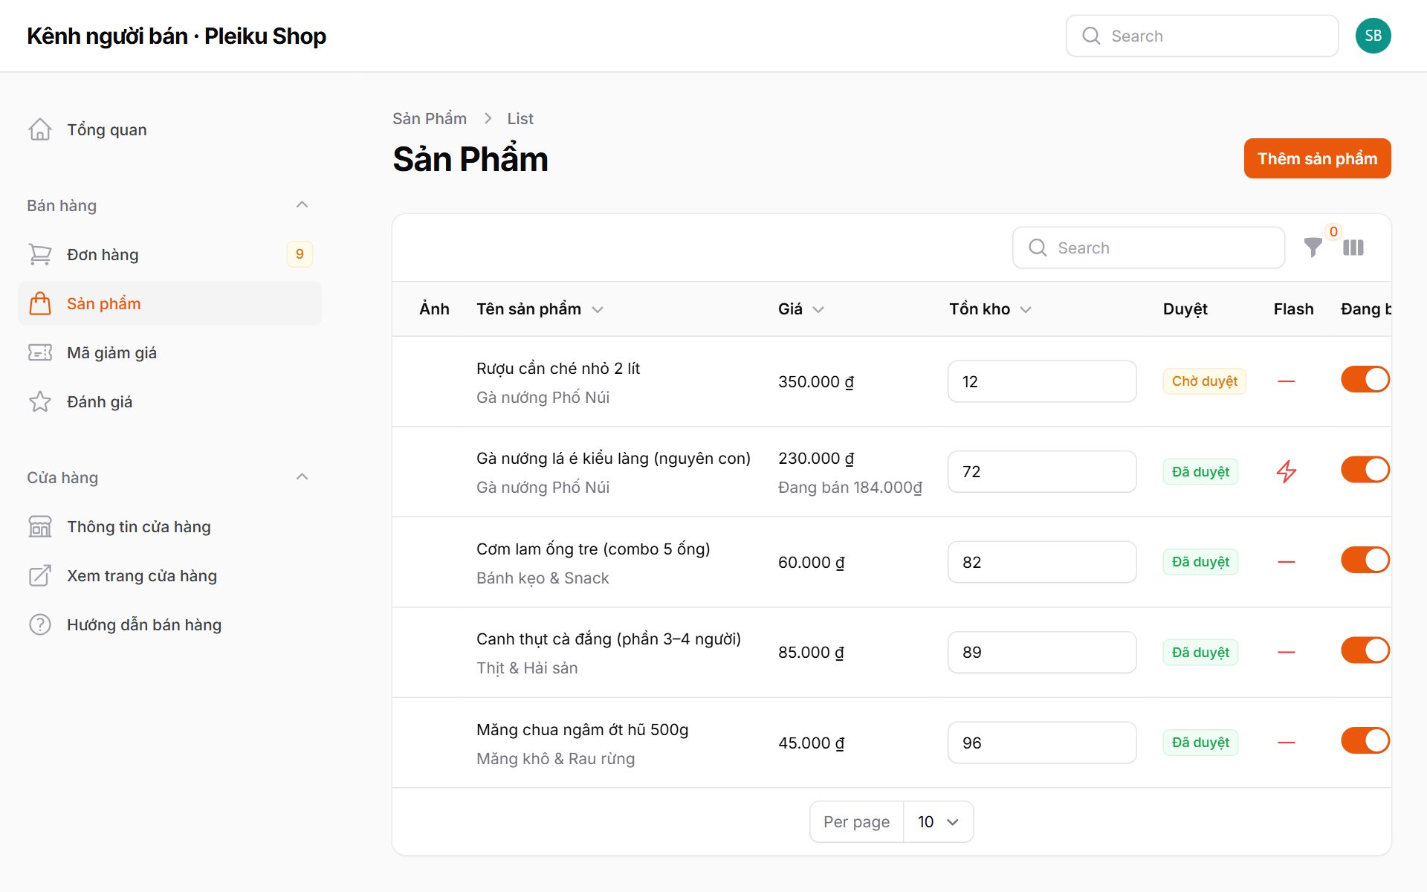Click the Flash dash for Cơm lam ống tre
Image resolution: width=1427 pixels, height=892 pixels.
coord(1287,562)
